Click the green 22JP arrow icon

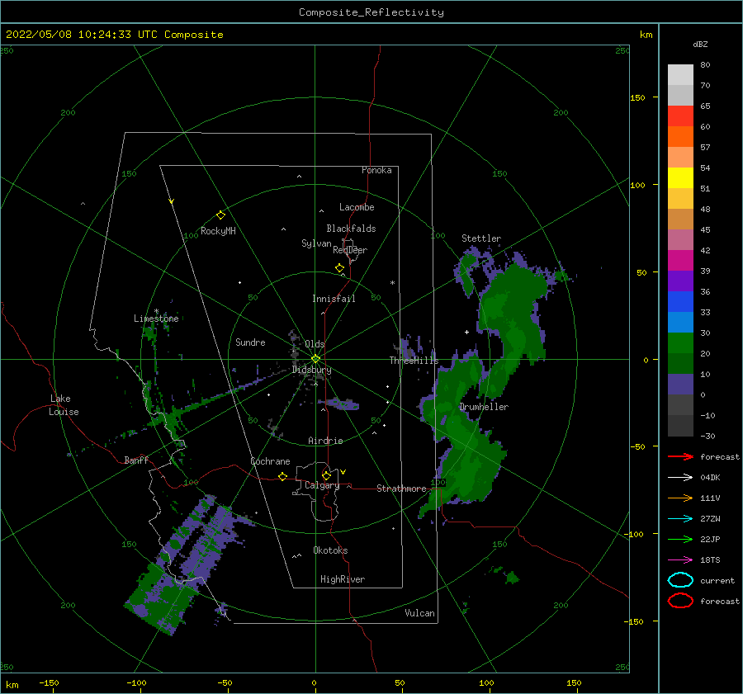click(x=680, y=539)
